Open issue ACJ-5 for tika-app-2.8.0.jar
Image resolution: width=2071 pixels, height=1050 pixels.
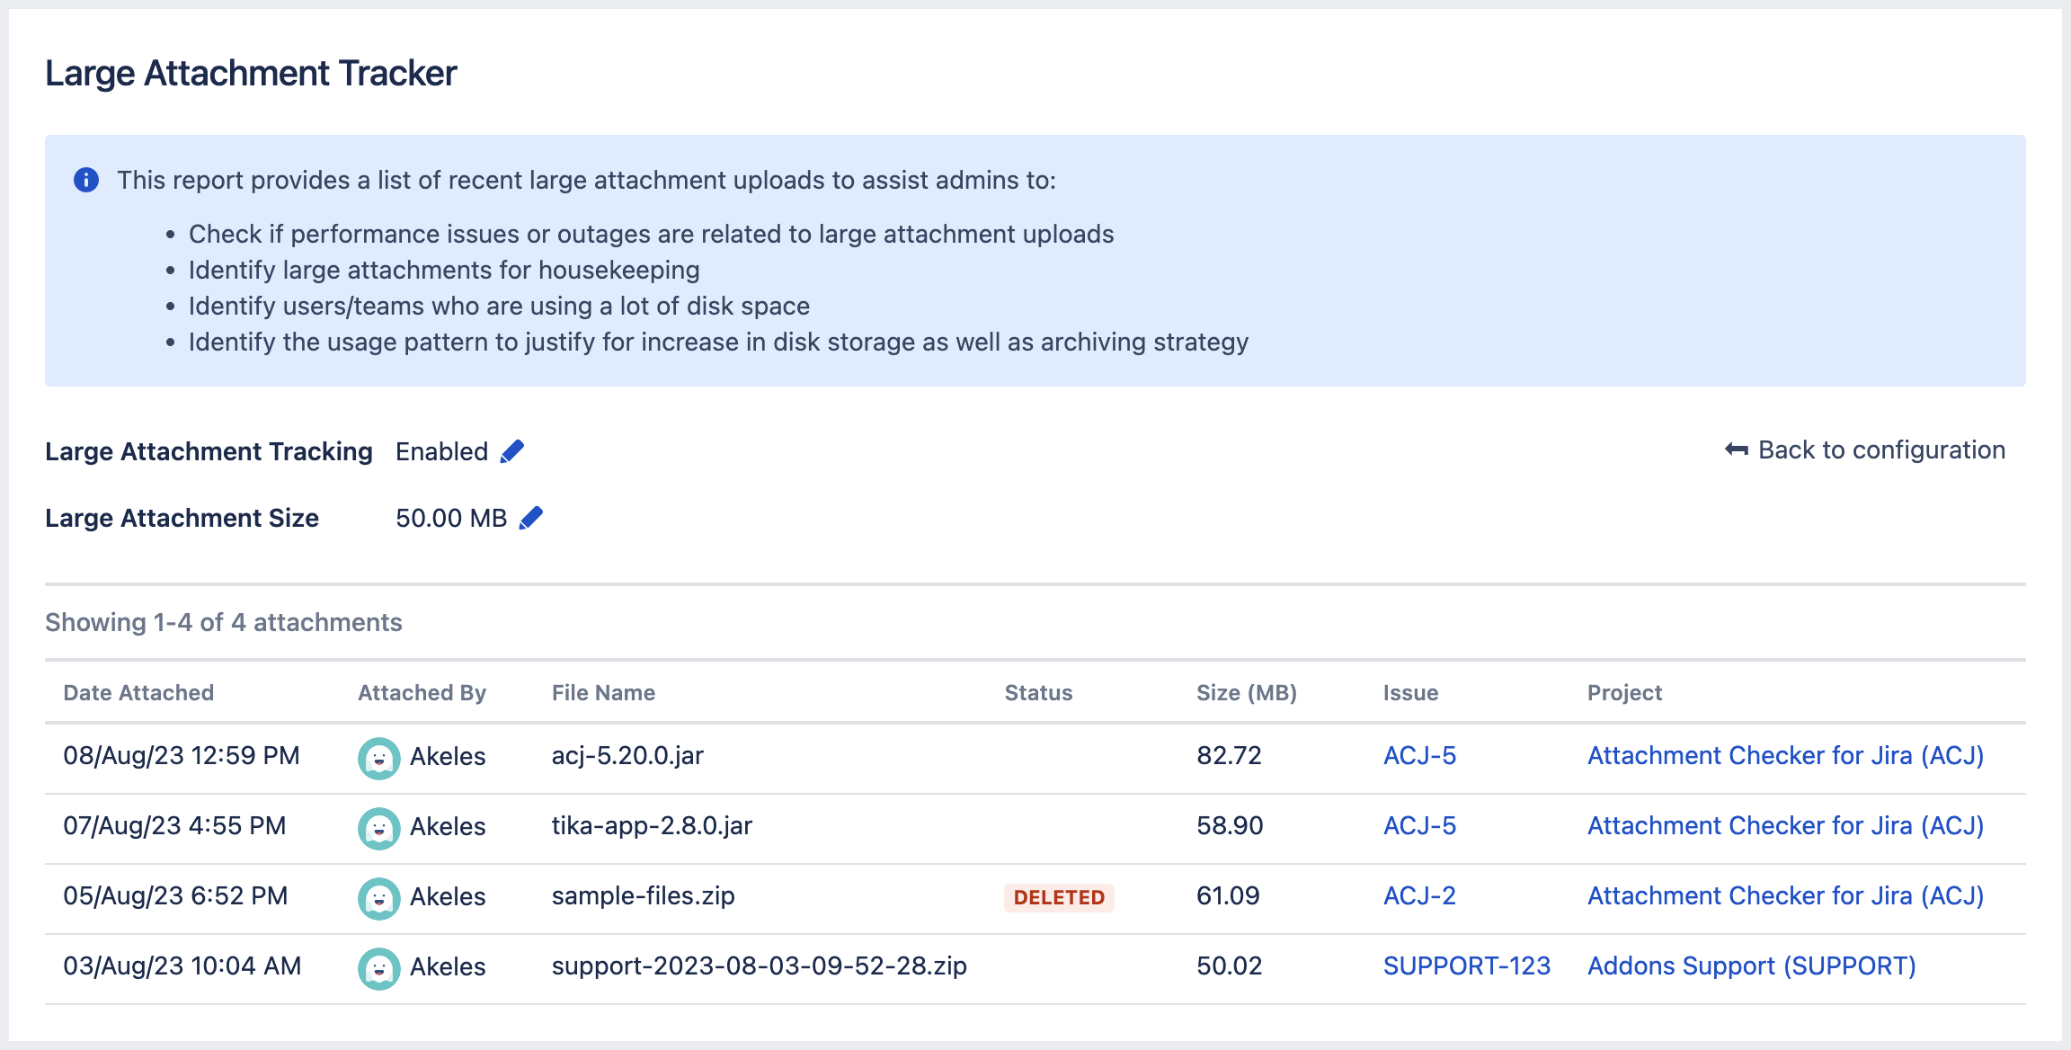[x=1419, y=825]
